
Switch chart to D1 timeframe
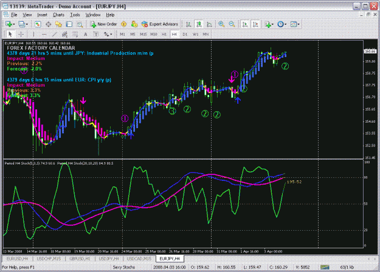pyautogui.click(x=185, y=35)
